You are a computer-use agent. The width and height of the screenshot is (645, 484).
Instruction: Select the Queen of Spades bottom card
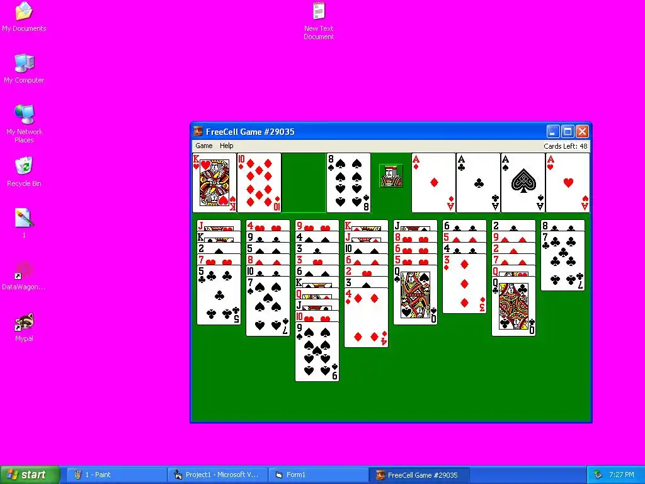coord(416,295)
